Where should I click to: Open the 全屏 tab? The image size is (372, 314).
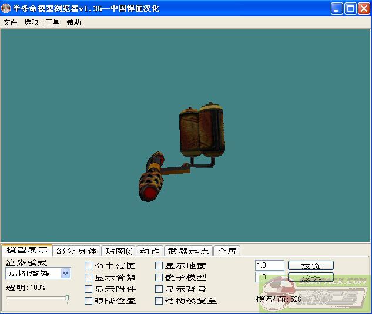pyautogui.click(x=227, y=251)
